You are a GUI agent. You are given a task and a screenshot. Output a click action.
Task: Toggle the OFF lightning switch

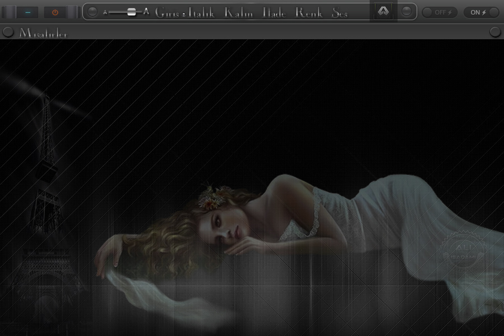[440, 12]
